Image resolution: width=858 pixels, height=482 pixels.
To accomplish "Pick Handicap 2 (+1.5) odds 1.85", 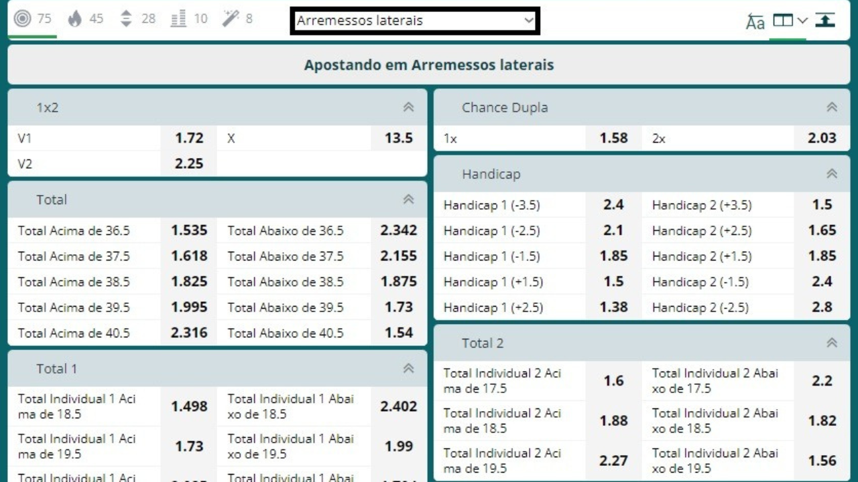I will pos(822,256).
